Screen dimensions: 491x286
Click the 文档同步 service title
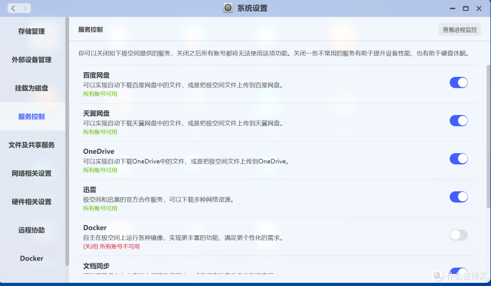tap(96, 266)
